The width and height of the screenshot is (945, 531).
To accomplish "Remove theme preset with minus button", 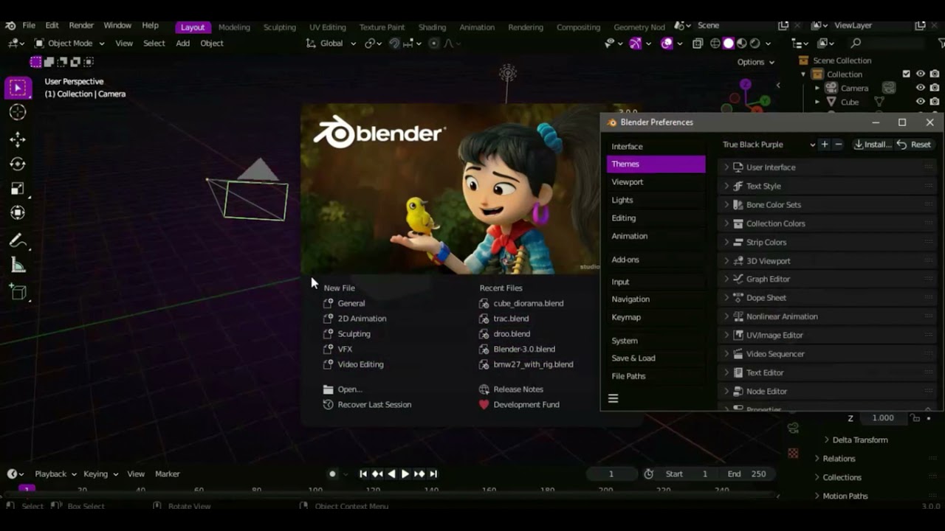I will [838, 145].
